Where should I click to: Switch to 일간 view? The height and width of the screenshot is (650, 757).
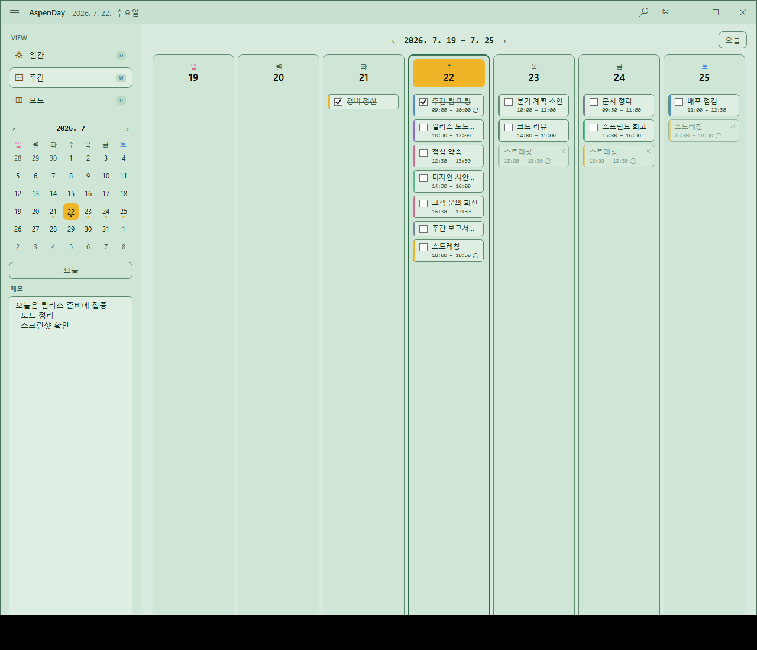[x=70, y=55]
